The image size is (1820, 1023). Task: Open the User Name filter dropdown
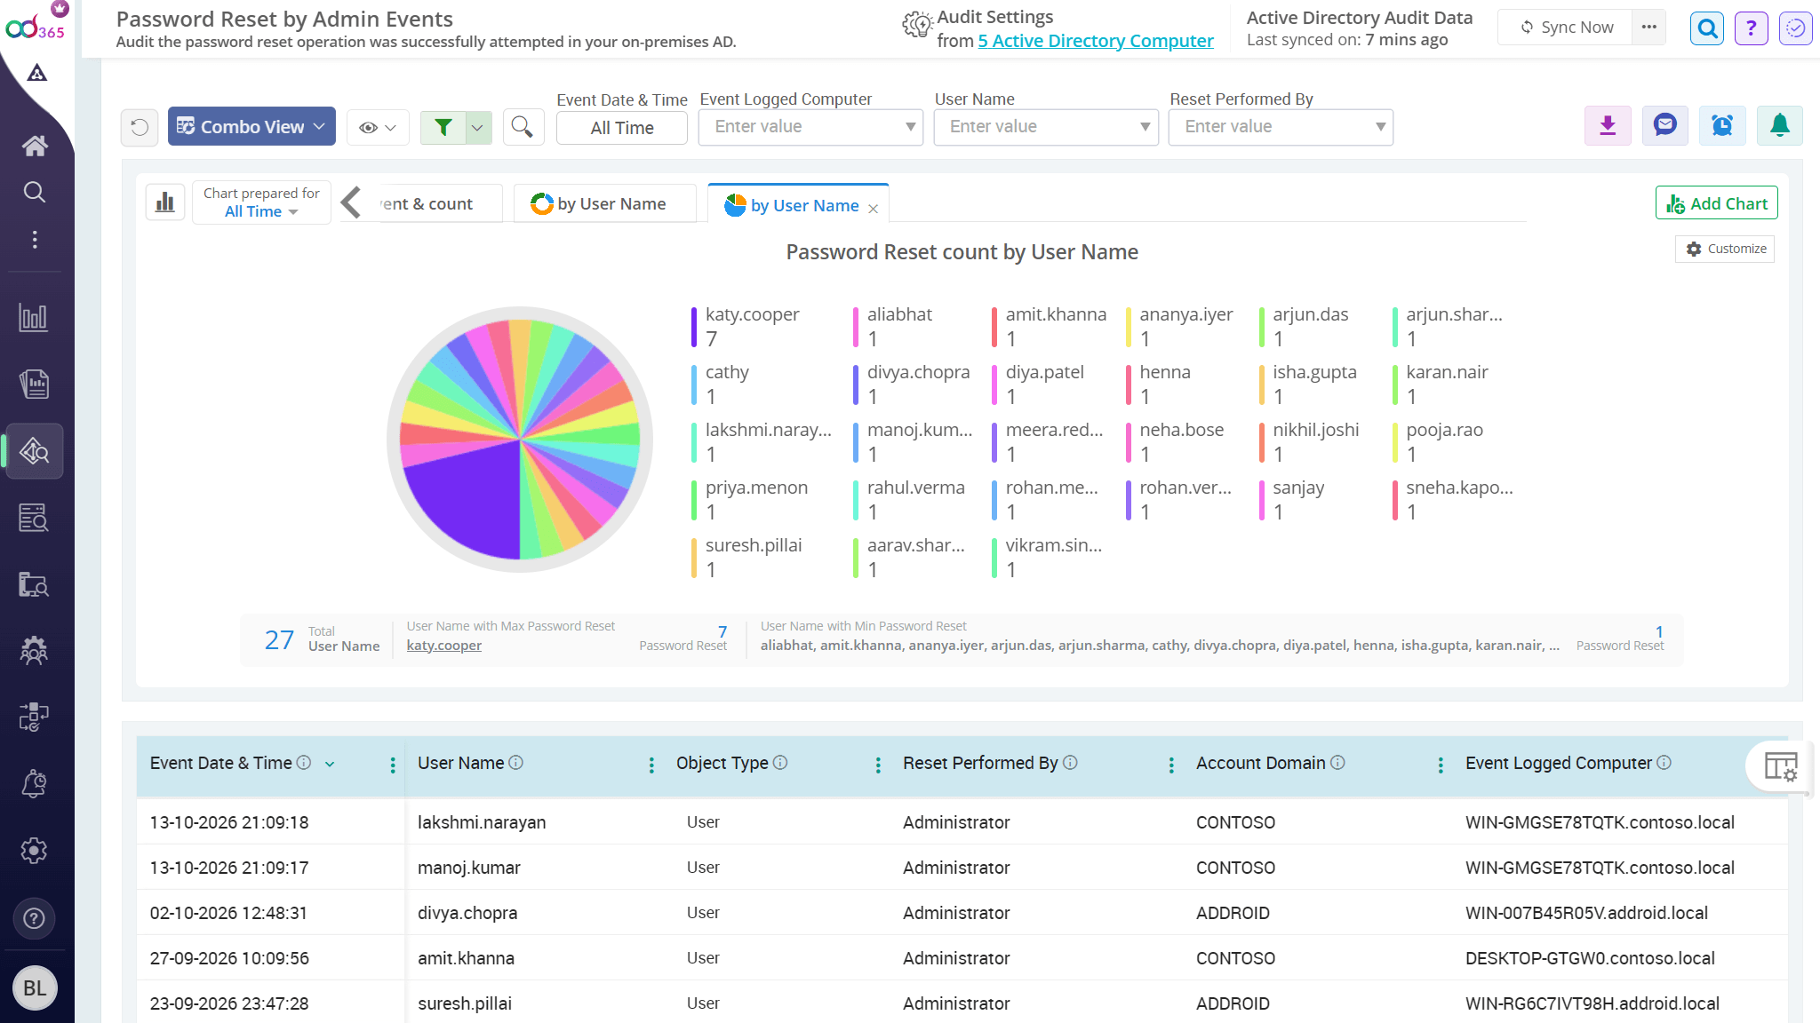pos(1046,127)
